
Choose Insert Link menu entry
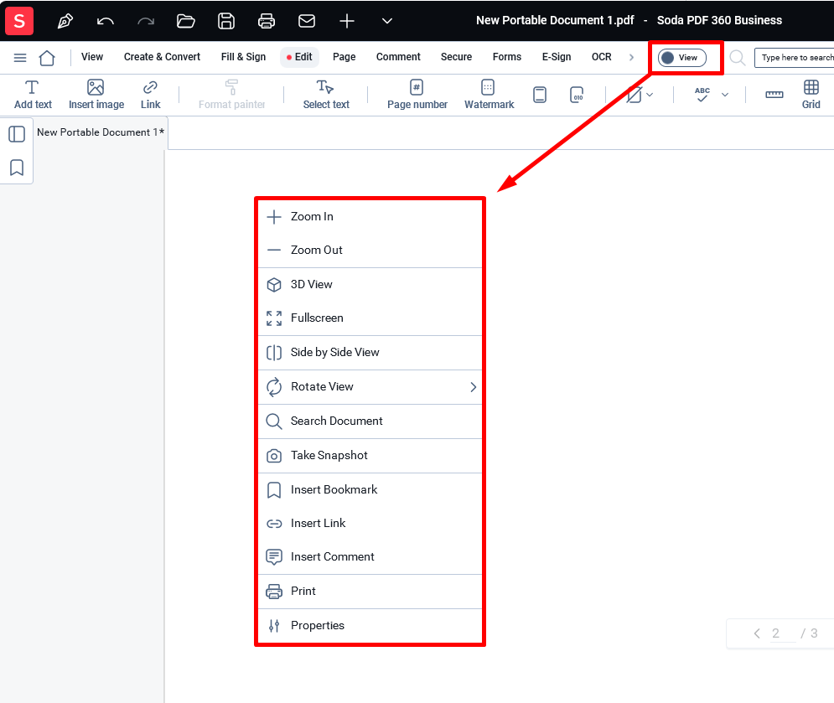point(370,523)
